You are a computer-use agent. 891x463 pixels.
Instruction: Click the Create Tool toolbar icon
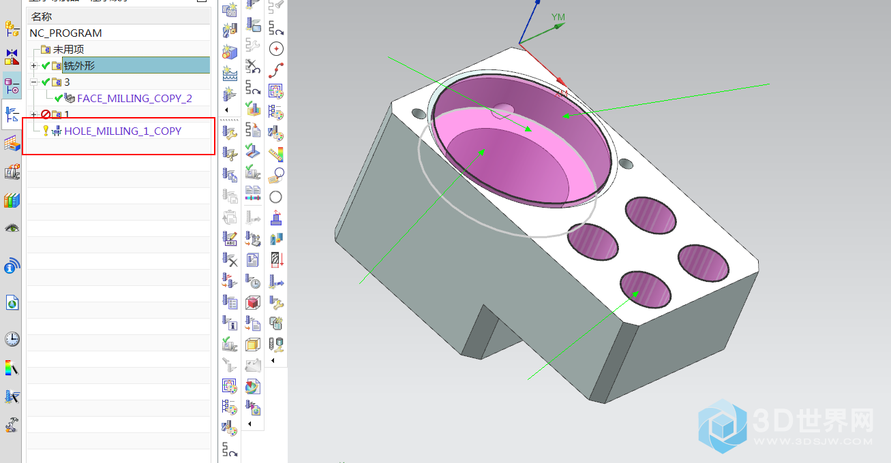pyautogui.click(x=230, y=30)
